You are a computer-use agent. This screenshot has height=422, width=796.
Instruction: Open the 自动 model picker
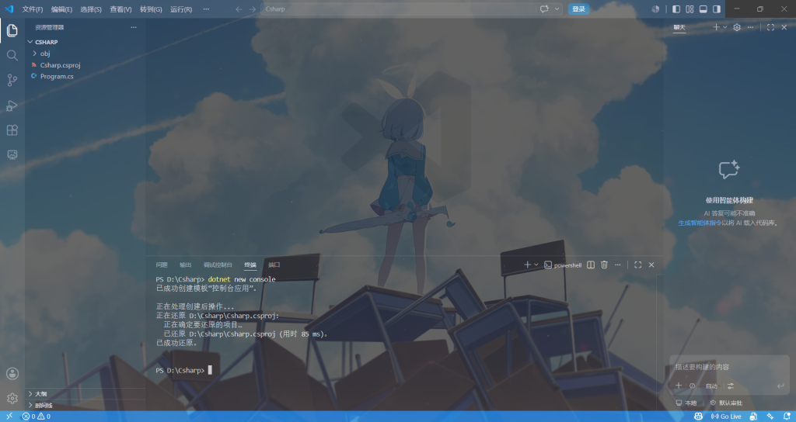(712, 386)
